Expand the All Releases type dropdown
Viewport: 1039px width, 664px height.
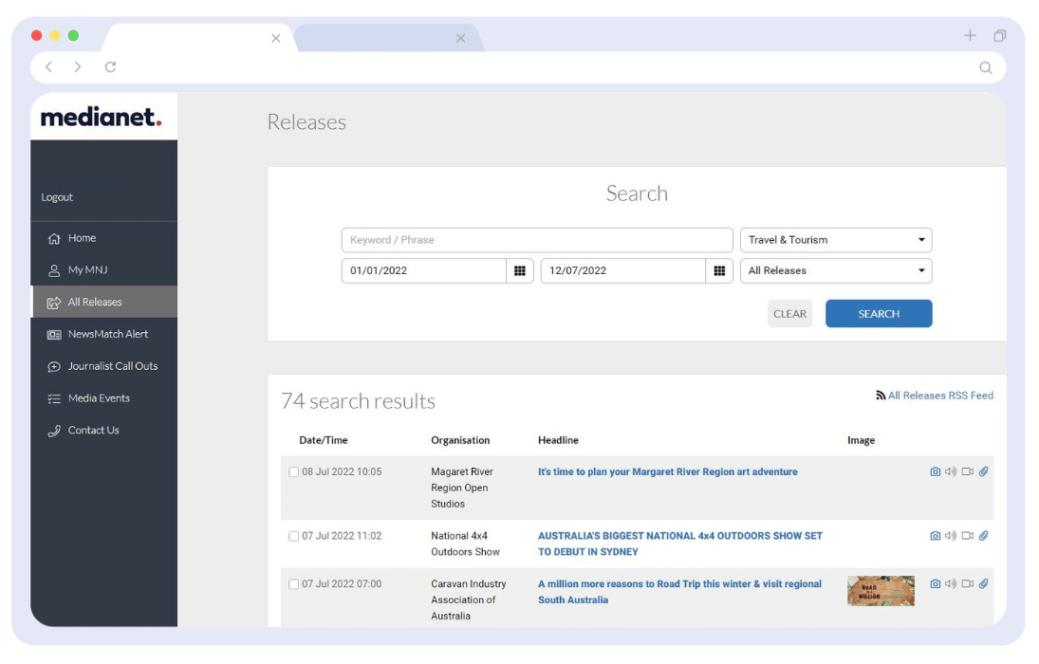point(835,270)
